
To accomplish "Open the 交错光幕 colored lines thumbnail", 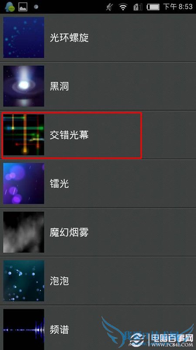I will click(24, 135).
